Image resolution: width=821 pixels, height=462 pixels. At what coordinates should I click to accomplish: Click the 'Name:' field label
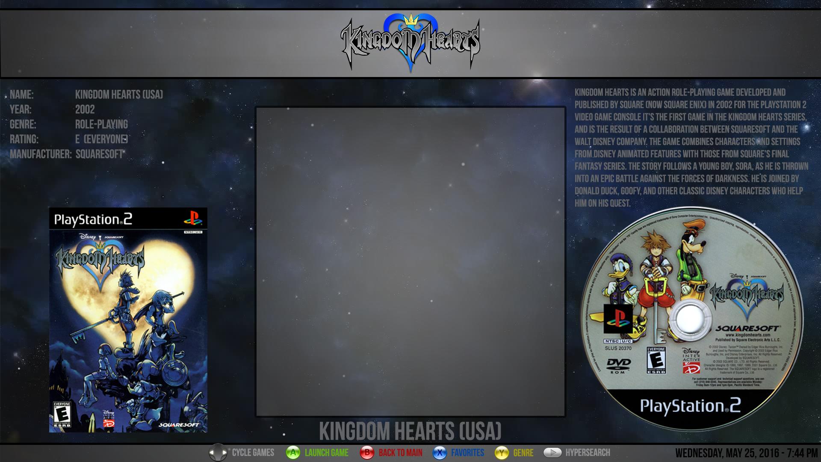pyautogui.click(x=21, y=95)
